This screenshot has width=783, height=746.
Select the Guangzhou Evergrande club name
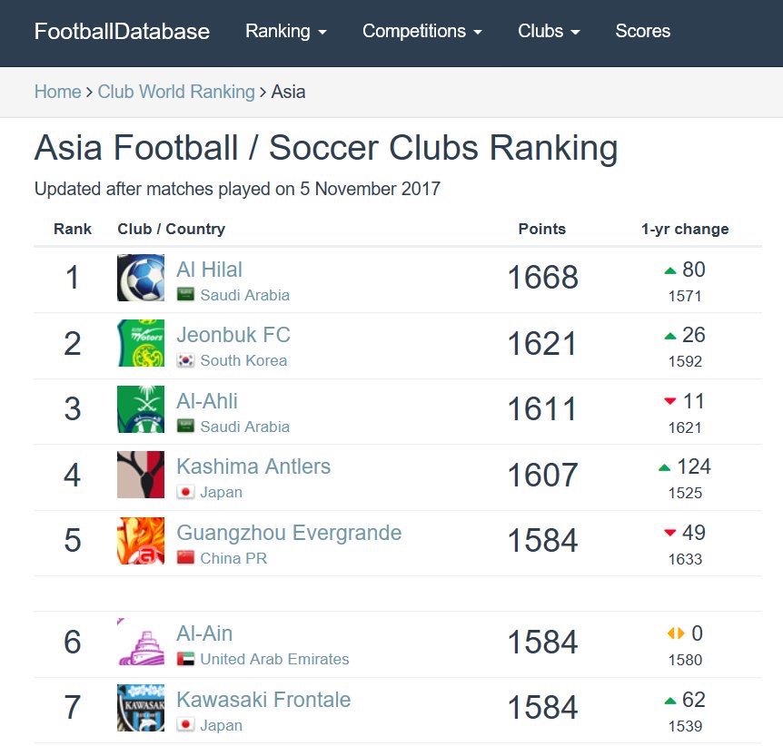point(289,533)
